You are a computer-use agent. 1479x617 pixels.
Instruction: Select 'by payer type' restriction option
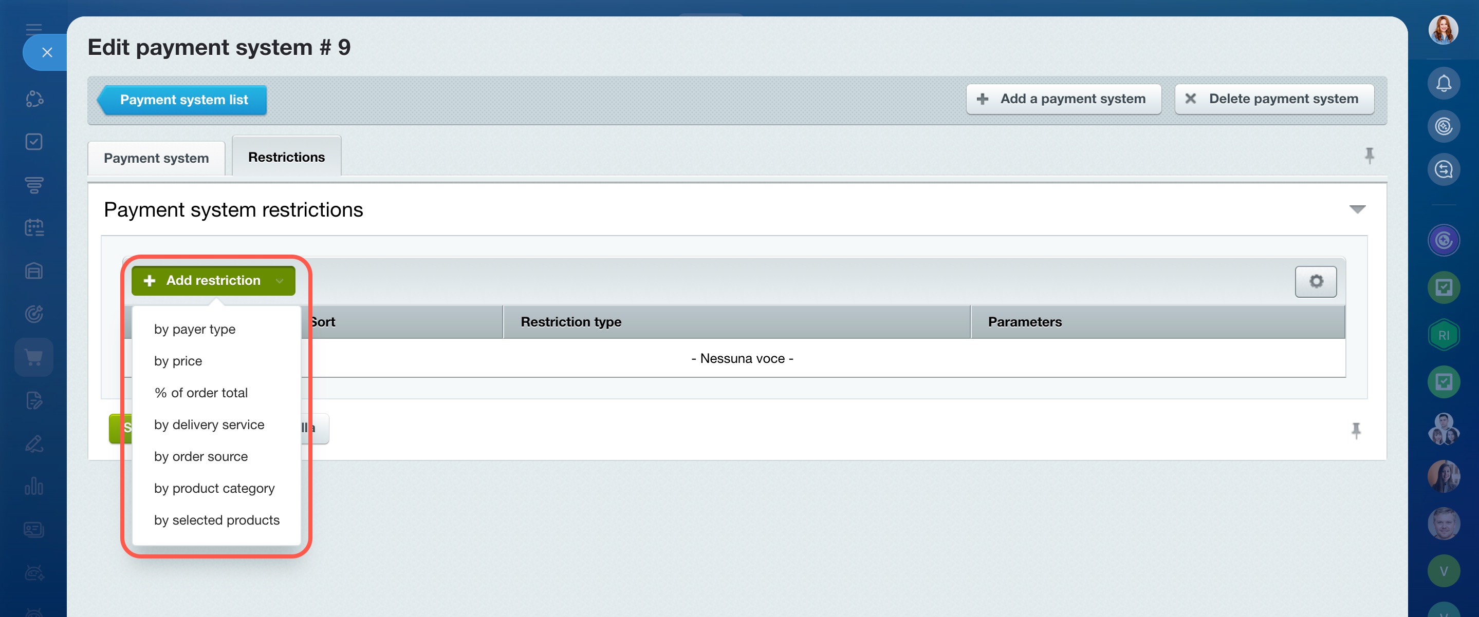[195, 329]
